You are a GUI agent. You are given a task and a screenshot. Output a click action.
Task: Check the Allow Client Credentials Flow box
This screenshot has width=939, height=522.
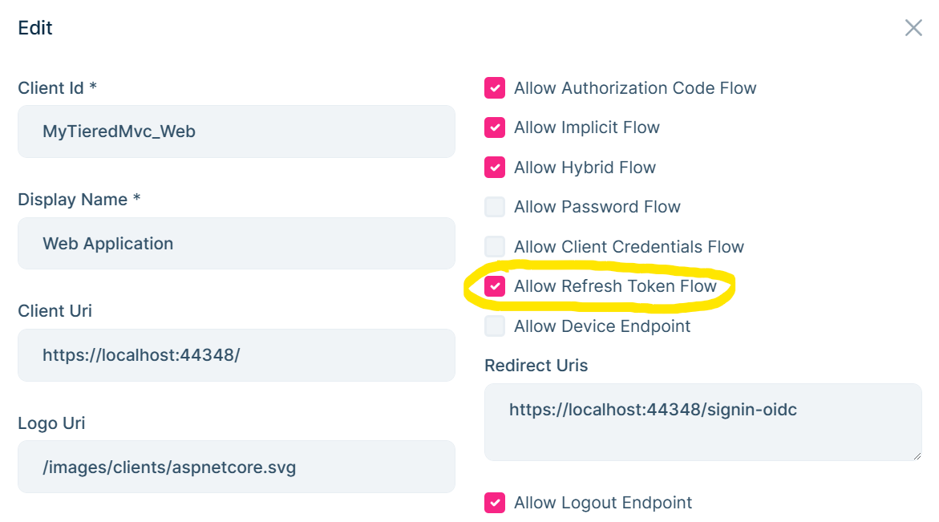pyautogui.click(x=495, y=247)
